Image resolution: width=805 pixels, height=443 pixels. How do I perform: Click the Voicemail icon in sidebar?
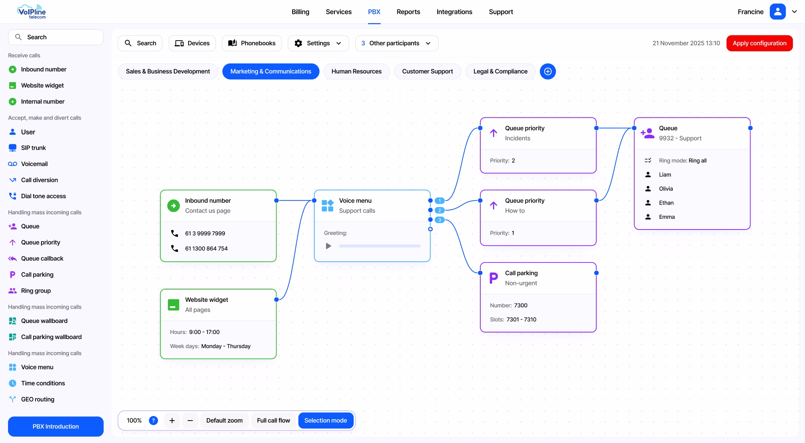pos(13,164)
